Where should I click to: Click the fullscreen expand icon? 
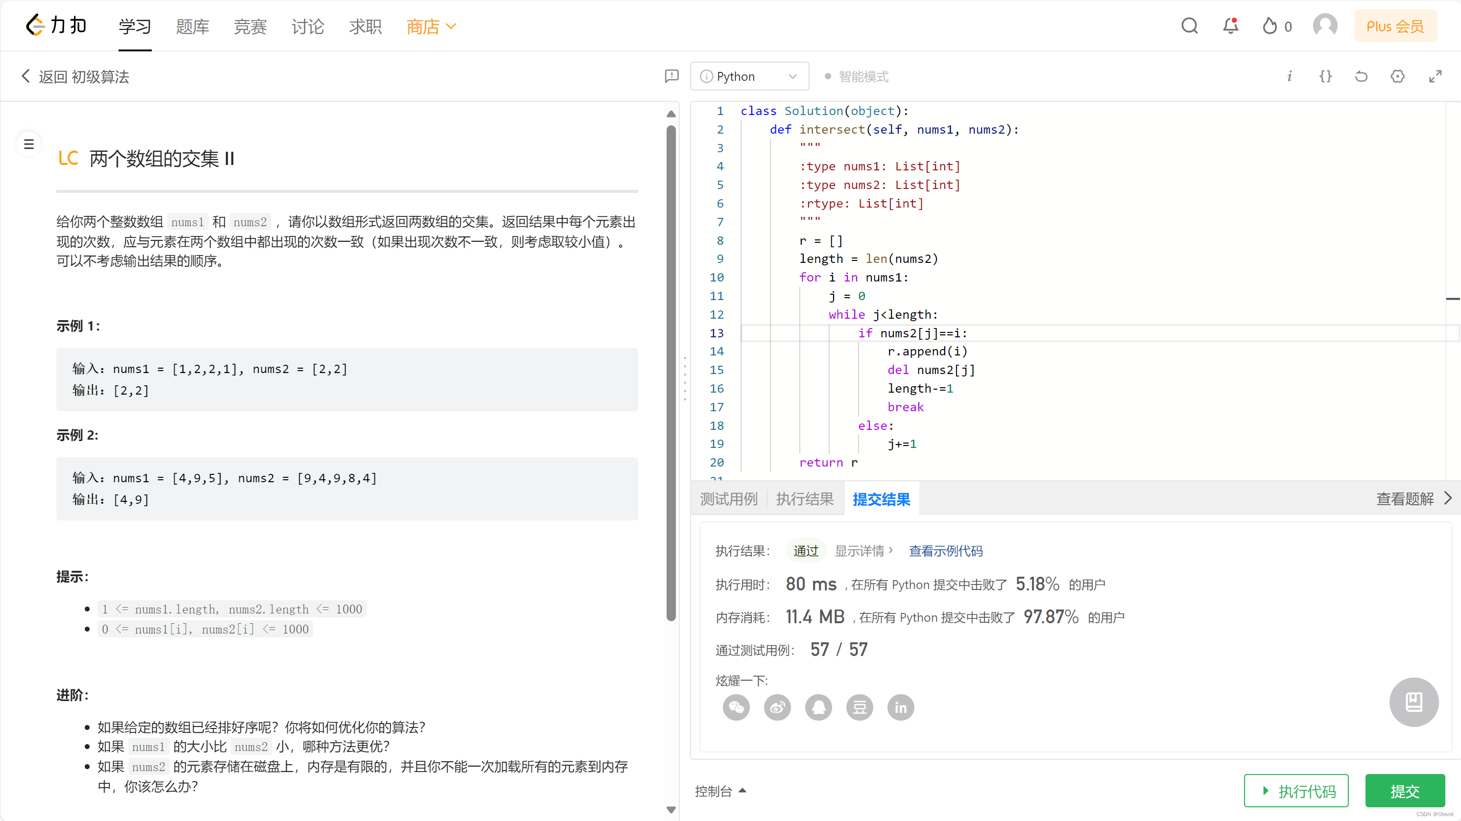tap(1437, 76)
